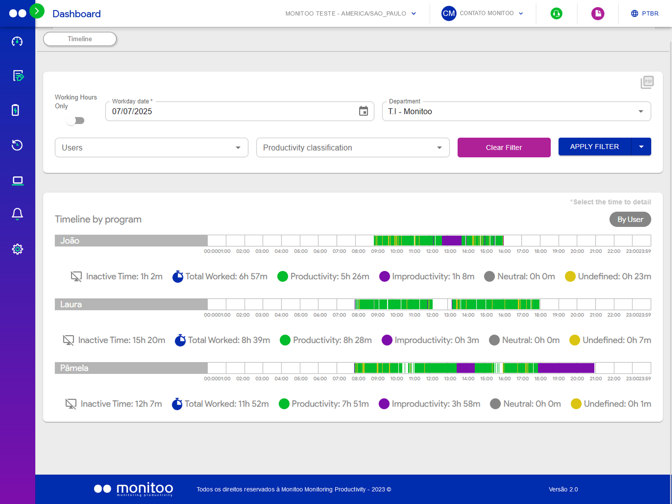Click João's green Productivity legend dot

pos(283,276)
